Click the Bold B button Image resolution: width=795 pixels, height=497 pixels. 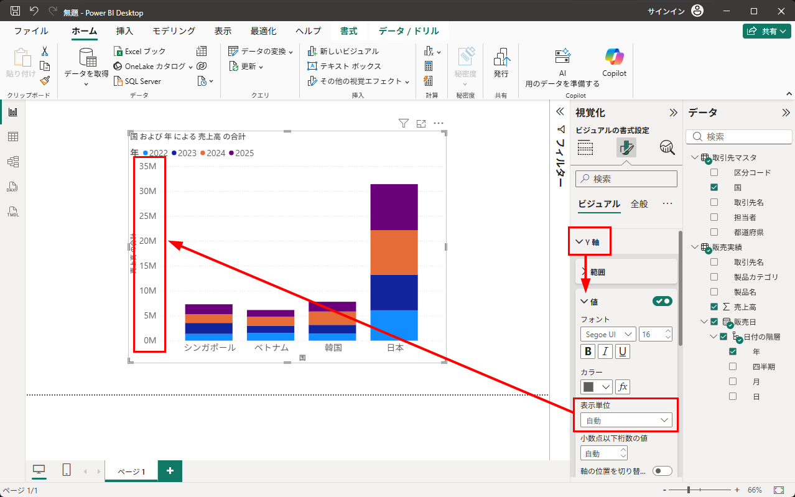(588, 351)
